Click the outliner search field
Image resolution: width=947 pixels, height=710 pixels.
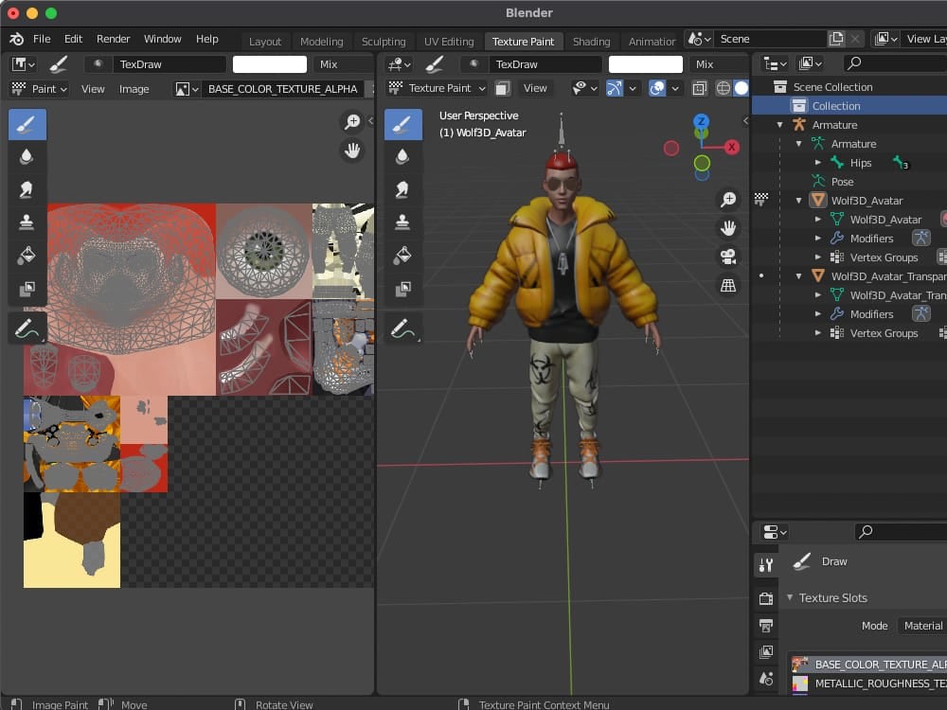pyautogui.click(x=894, y=62)
